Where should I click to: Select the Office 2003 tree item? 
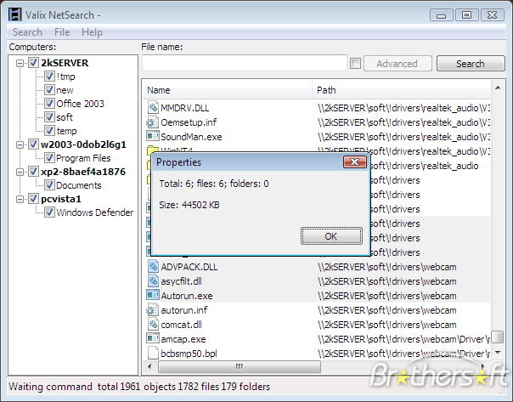(80, 104)
